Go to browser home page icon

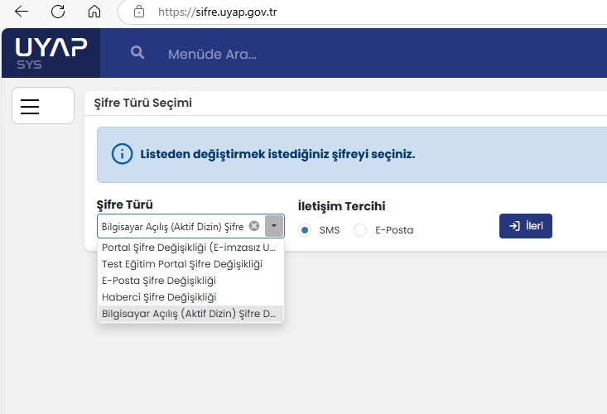[94, 12]
